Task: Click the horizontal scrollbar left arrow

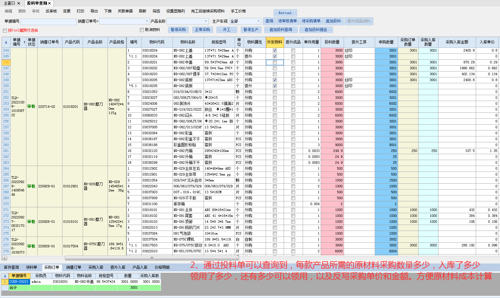Action: [4, 258]
